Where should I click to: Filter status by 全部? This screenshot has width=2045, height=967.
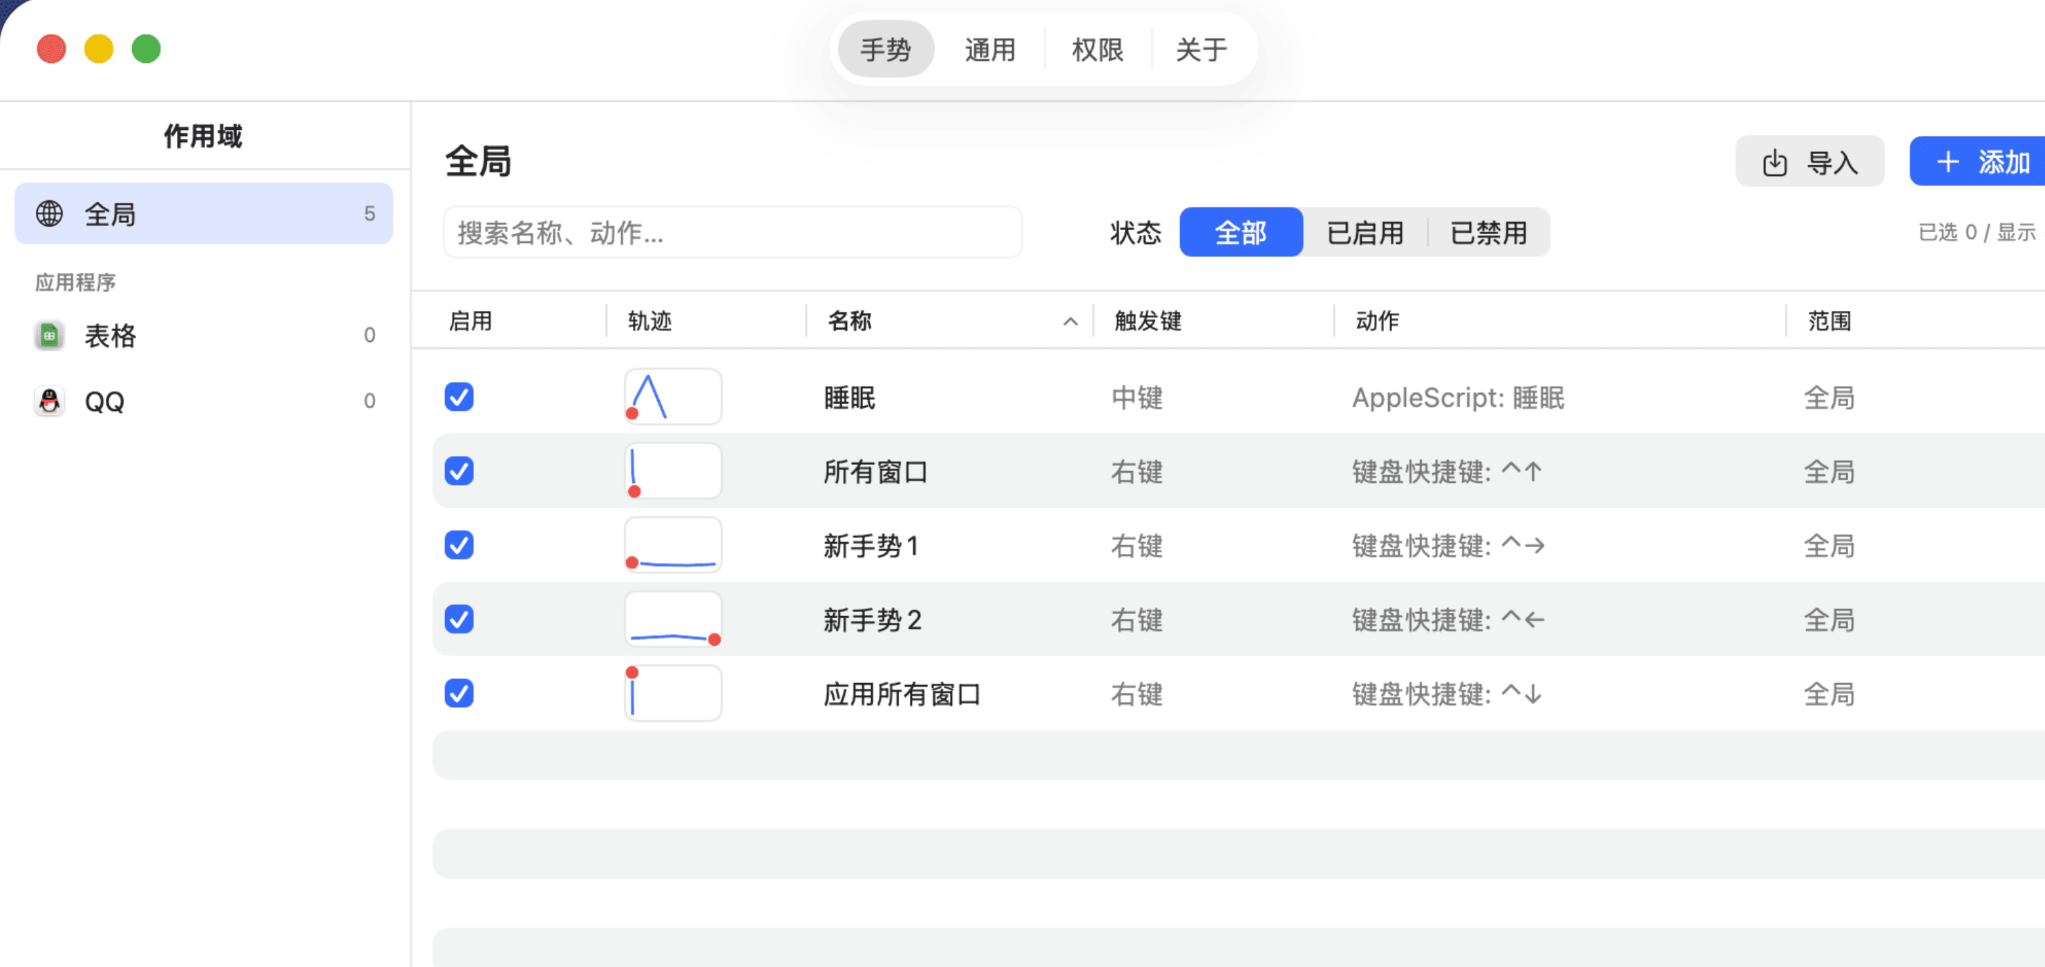(1241, 232)
